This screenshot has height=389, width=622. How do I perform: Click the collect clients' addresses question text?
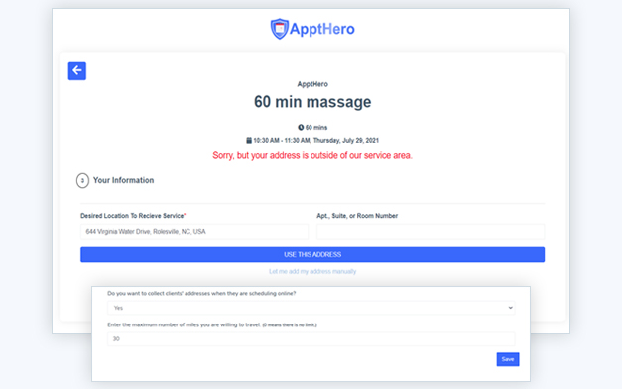tap(201, 294)
